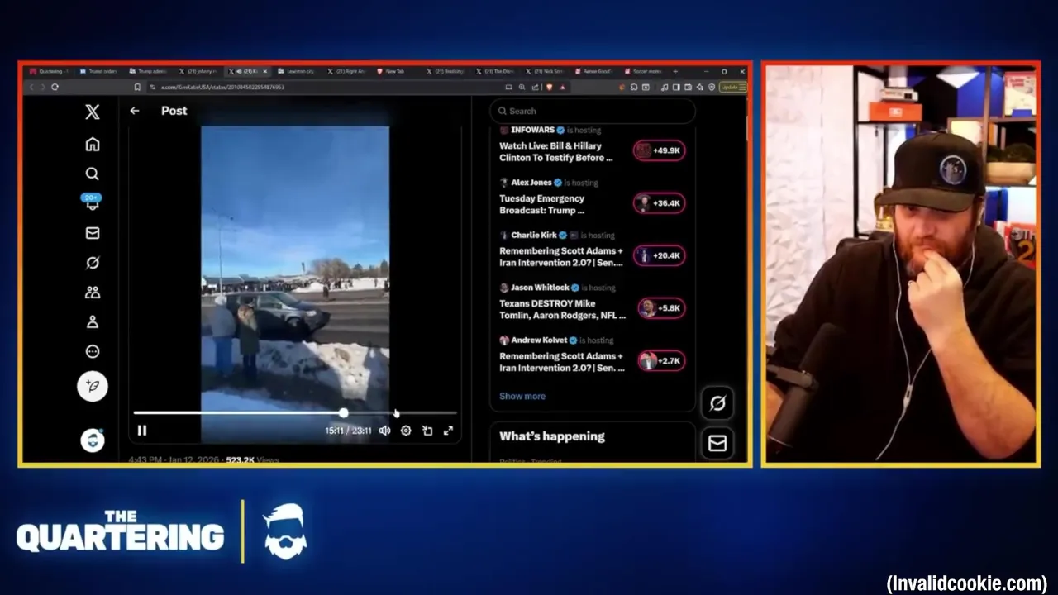
Task: Join INFOWARS space with +49.9K pill
Action: coord(659,150)
